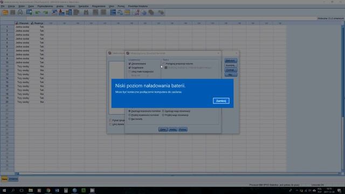345x194 pixels.
Task: Open the Analiza menu
Action: click(60, 6)
